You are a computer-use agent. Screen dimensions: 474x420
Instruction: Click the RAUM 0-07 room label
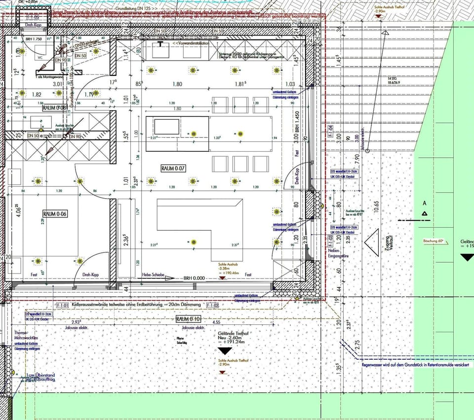click(173, 169)
